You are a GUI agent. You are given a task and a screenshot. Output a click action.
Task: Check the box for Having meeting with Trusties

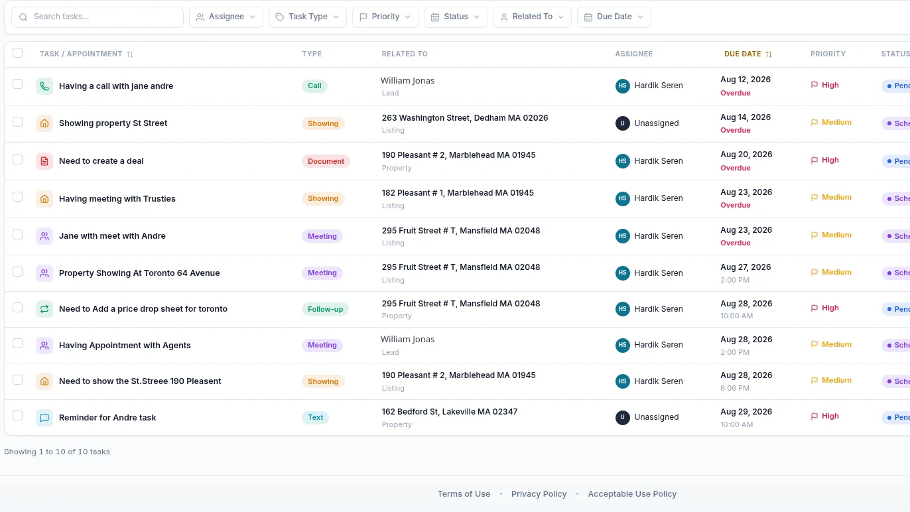[x=18, y=197]
